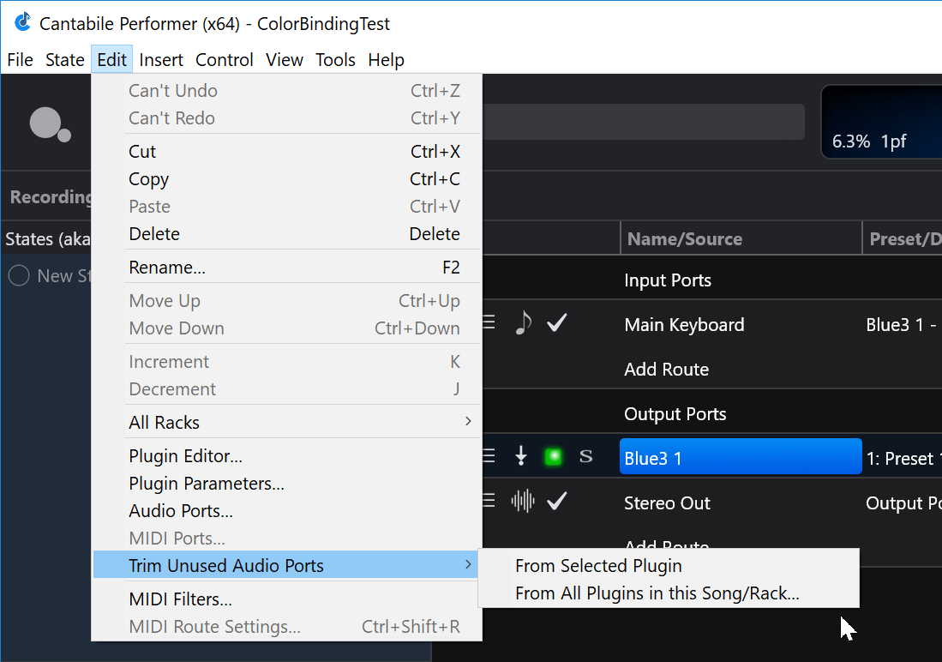Open MIDI Filters... from the Edit menu
The width and height of the screenshot is (942, 662).
click(x=287, y=599)
